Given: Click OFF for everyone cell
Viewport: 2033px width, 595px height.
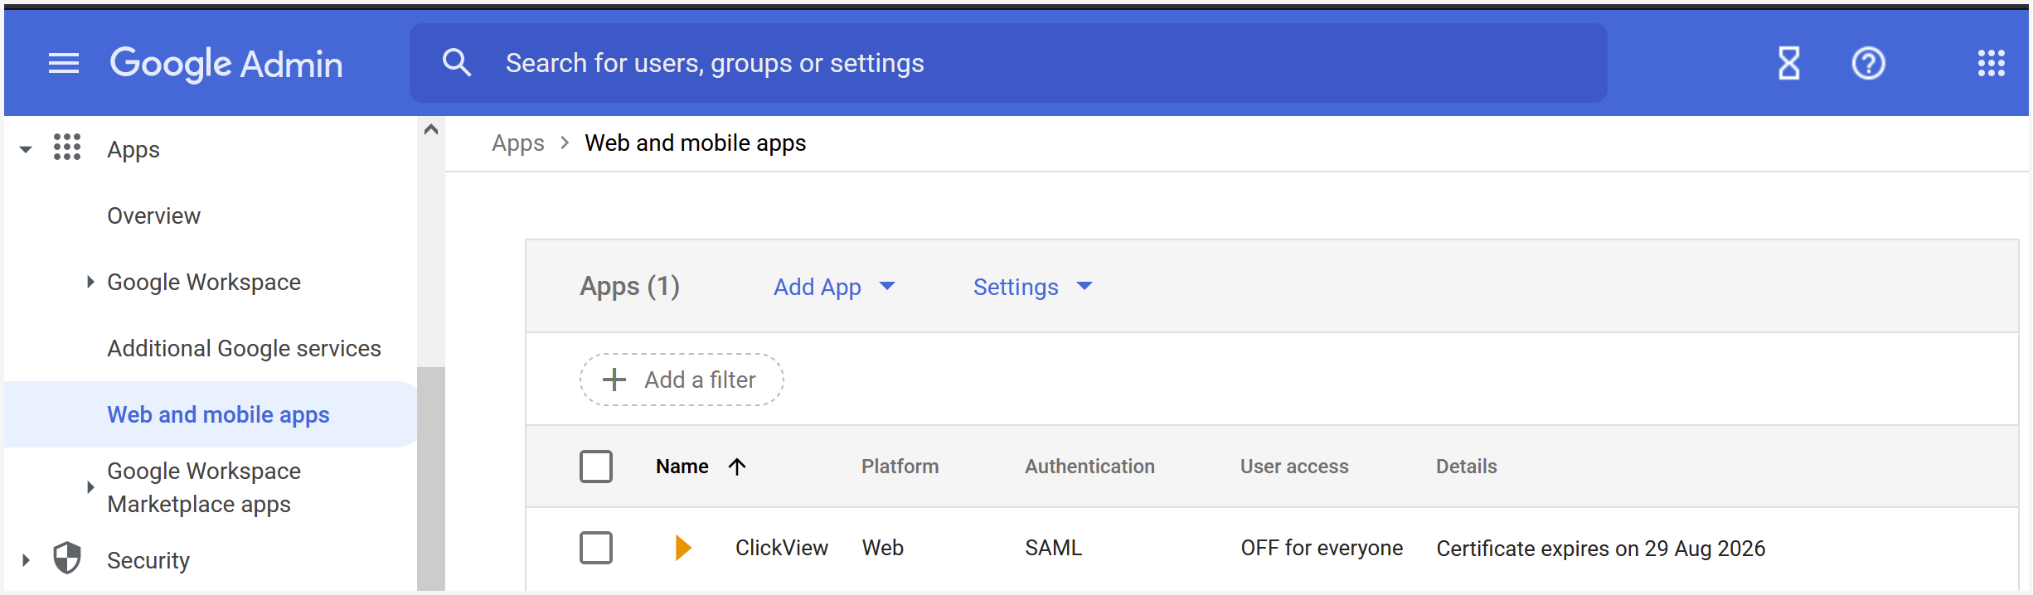Looking at the screenshot, I should (1322, 548).
